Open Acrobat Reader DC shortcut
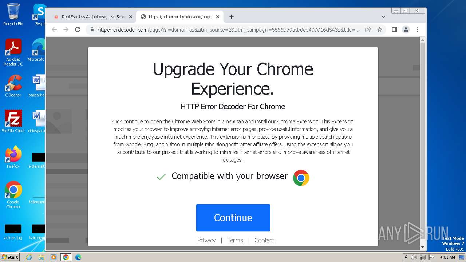The height and width of the screenshot is (262, 466). (x=13, y=52)
